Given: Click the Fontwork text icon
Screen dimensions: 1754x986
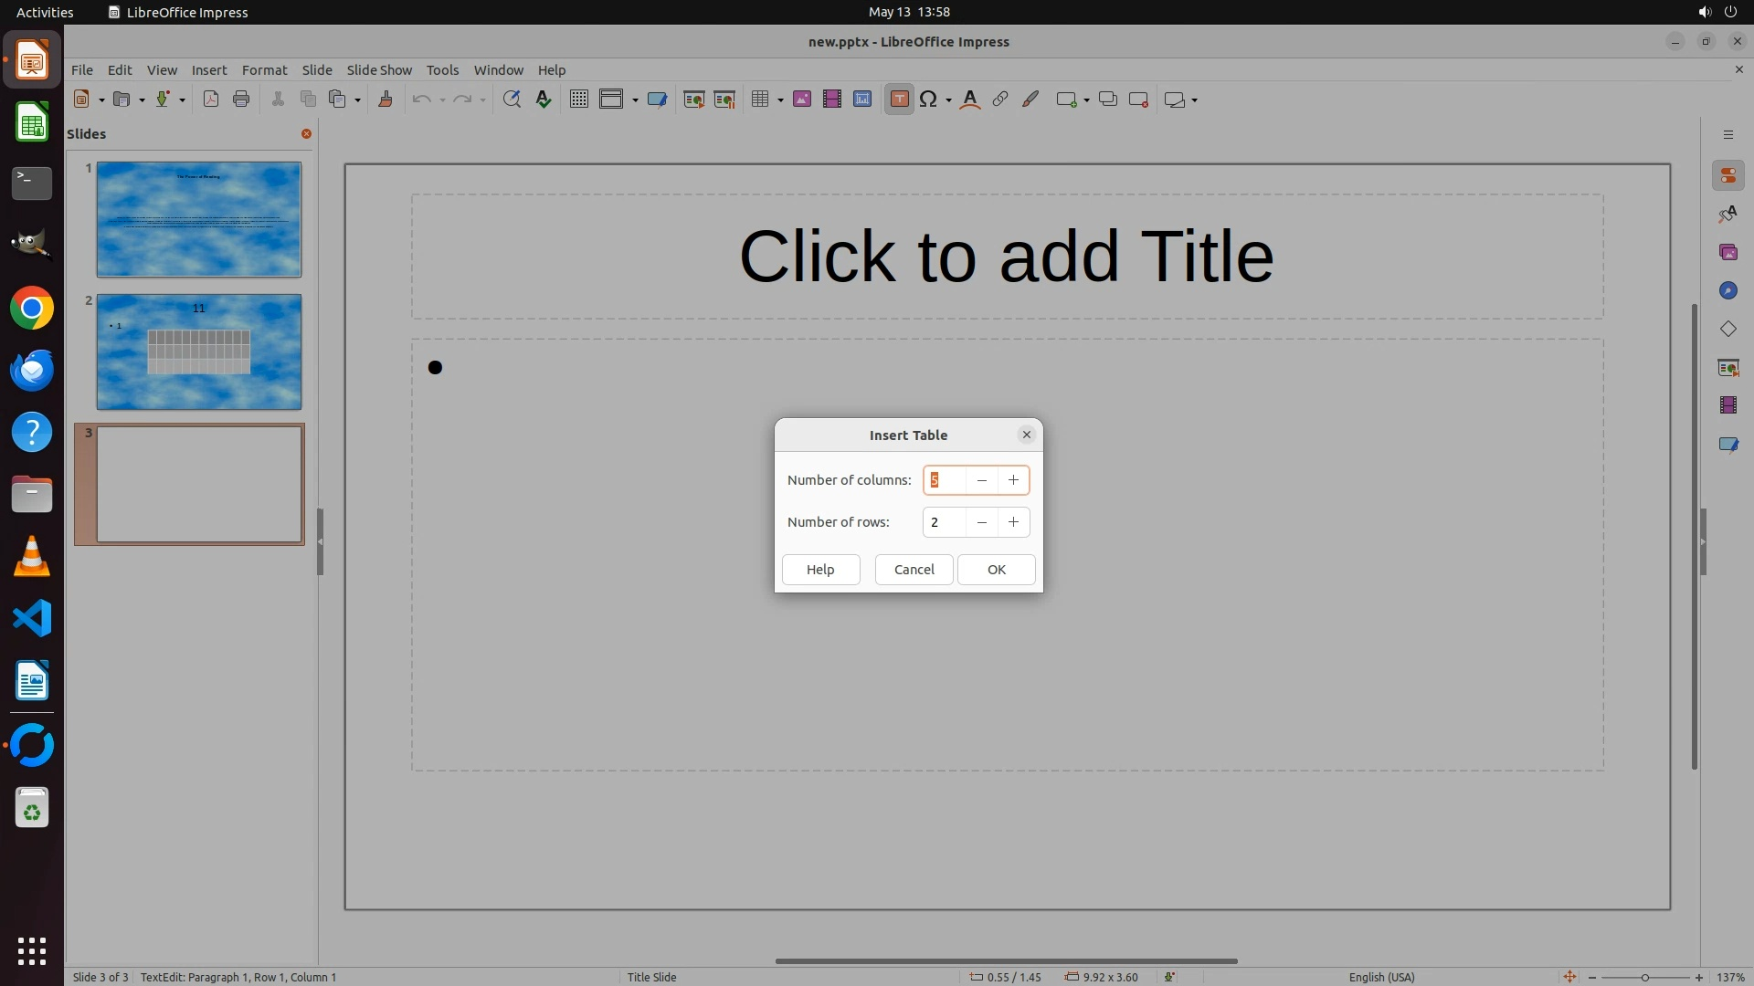Looking at the screenshot, I should click(970, 100).
